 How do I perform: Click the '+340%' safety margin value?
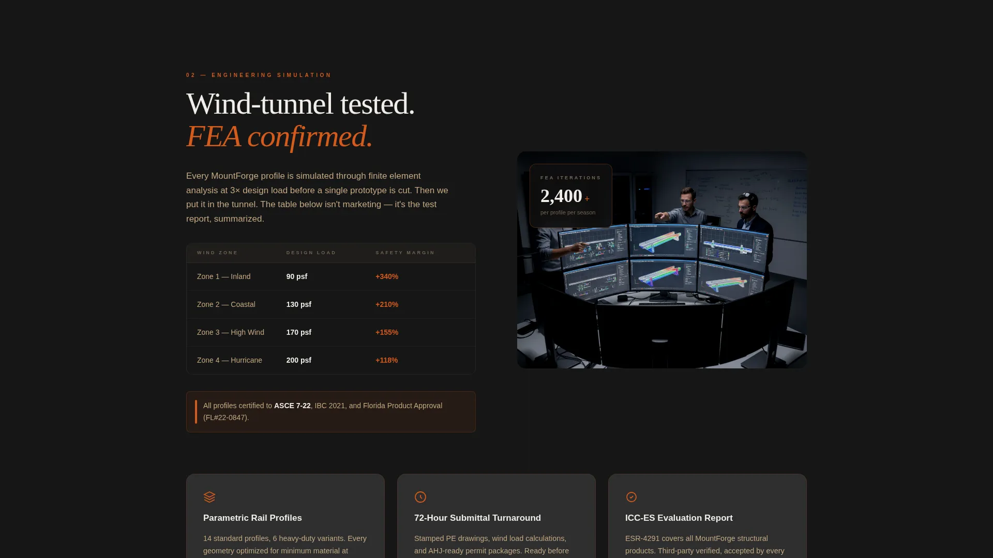click(387, 276)
